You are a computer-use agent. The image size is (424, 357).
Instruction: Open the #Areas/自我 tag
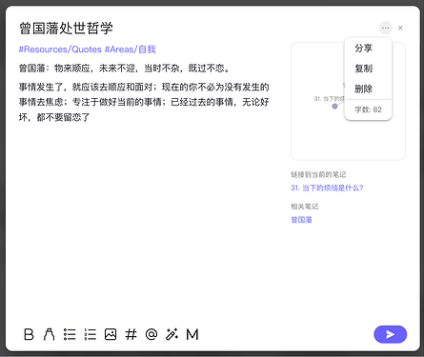[131, 50]
